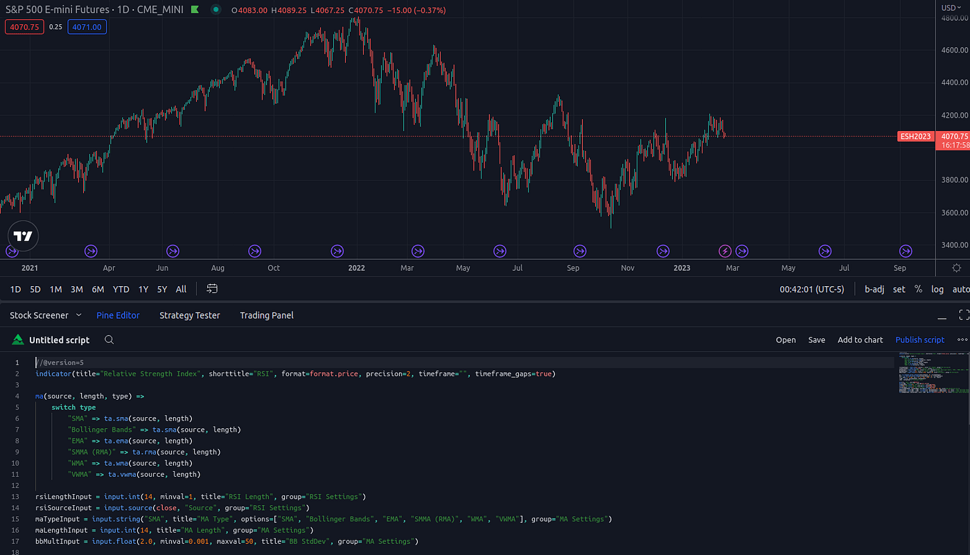Click the TradingView logo watermark on chart
Image resolution: width=970 pixels, height=555 pixels.
(23, 236)
